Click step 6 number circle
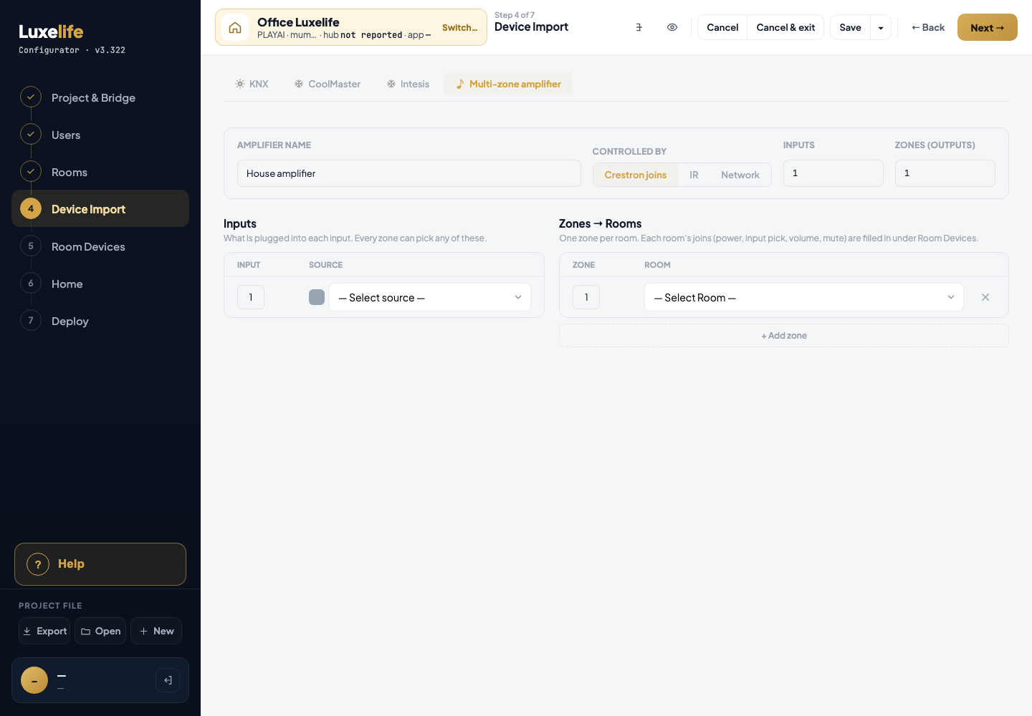The width and height of the screenshot is (1032, 716). pyautogui.click(x=31, y=283)
